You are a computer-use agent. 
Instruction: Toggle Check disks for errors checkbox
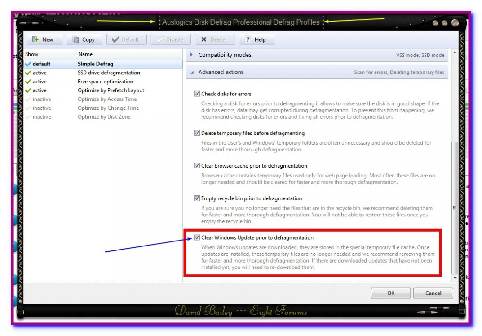[197, 94]
